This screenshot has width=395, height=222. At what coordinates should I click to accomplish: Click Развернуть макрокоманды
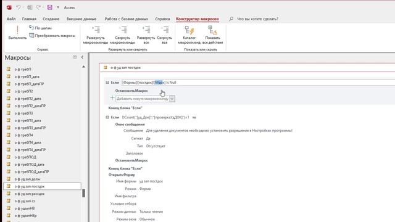tap(96, 35)
